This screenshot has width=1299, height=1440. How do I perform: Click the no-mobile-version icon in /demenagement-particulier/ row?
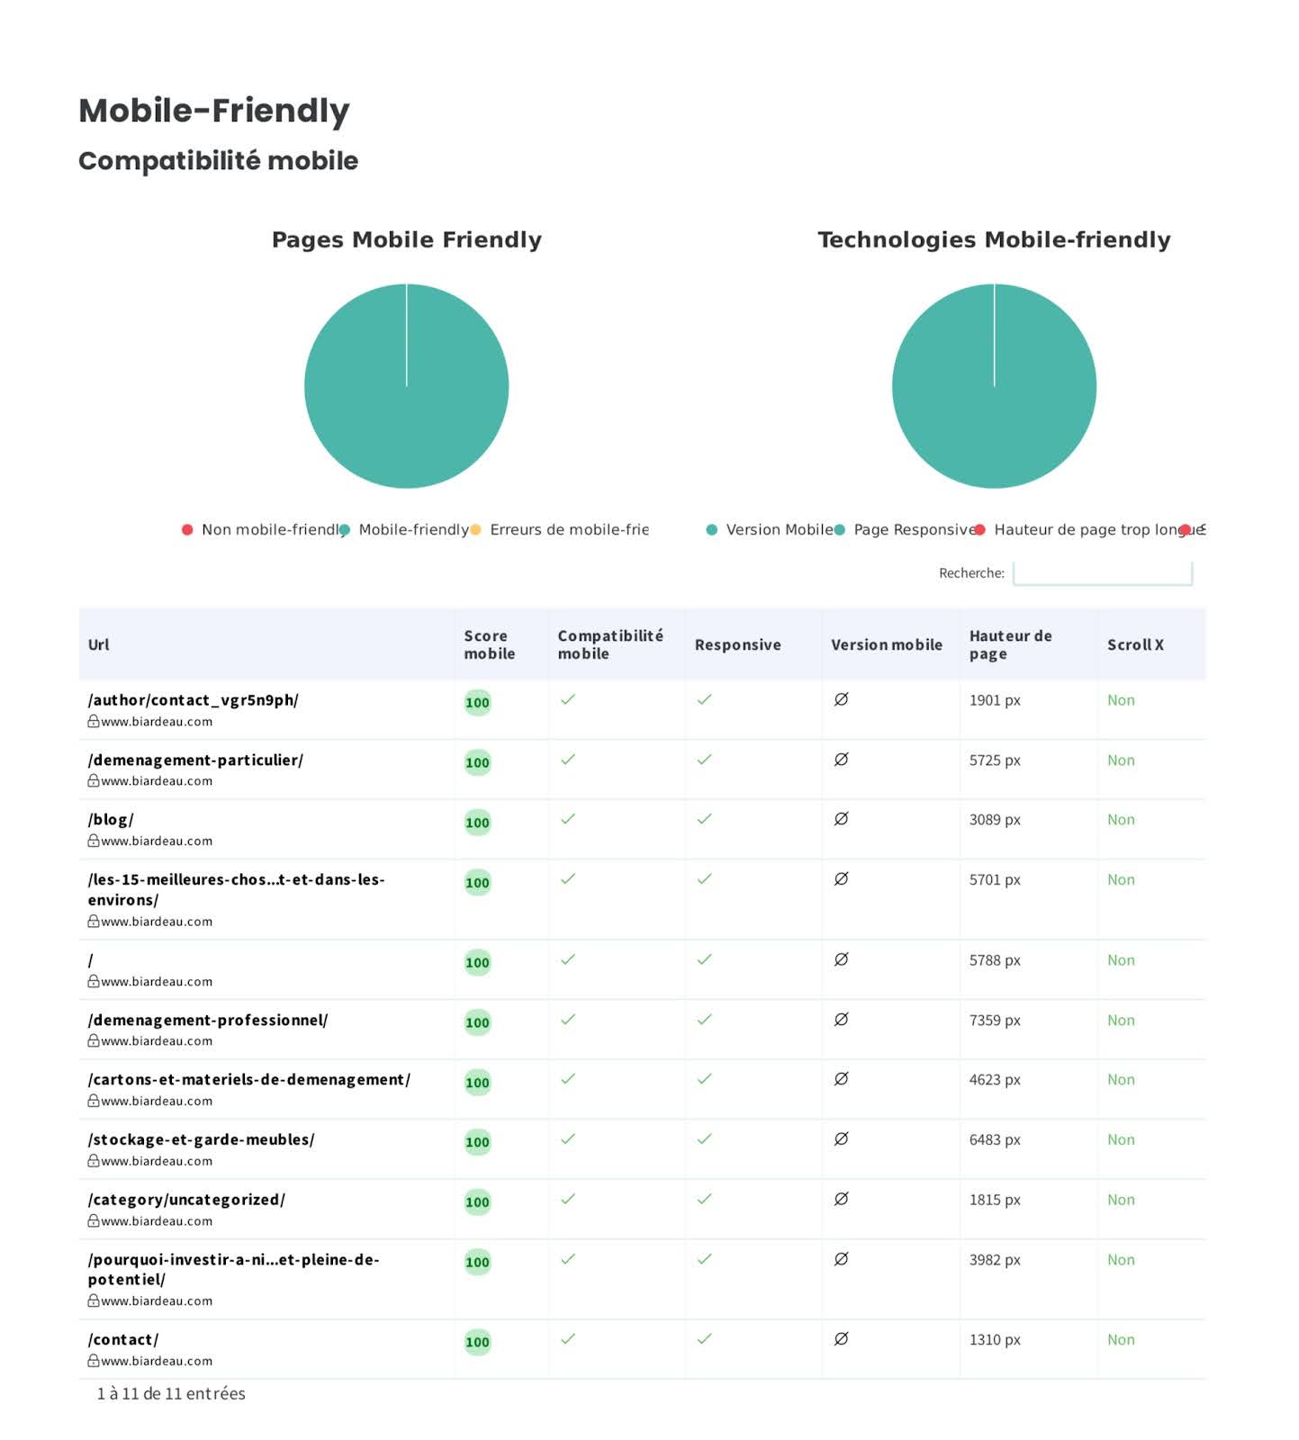841,760
